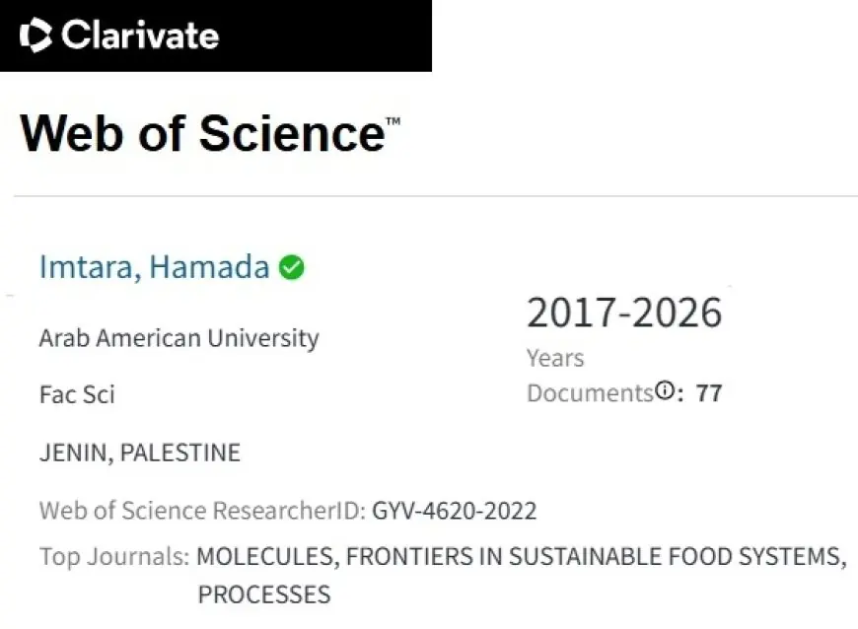
Task: Click the 2017-2026 year range
Action: 623,313
